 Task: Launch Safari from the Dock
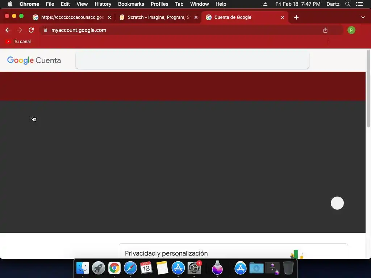click(130, 268)
